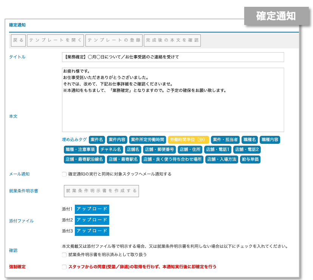This screenshot has height=280, width=313.
Task: Click 就業条件明示書を作成する button
Action: coord(101,191)
